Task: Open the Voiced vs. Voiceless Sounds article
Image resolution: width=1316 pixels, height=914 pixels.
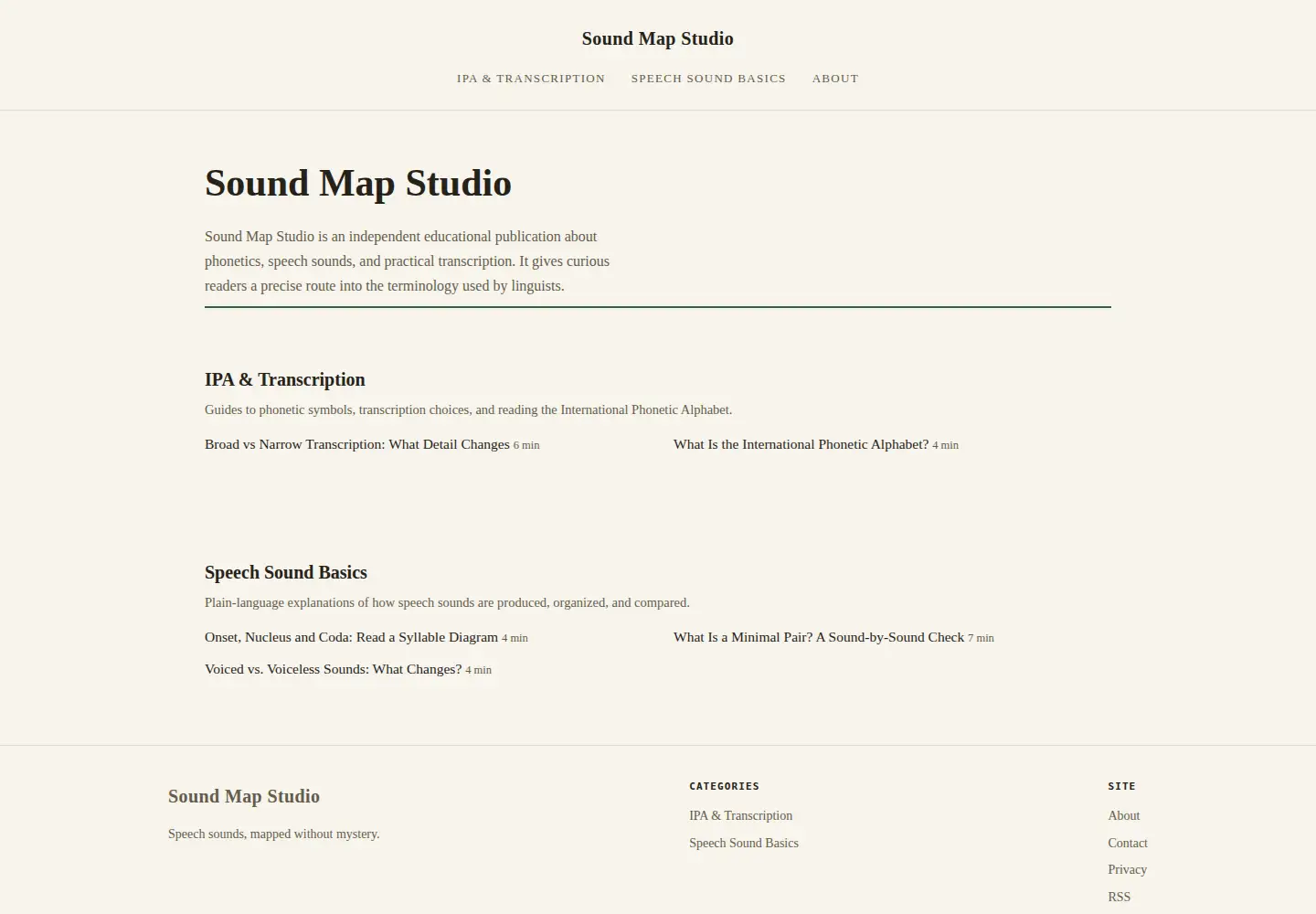Action: pos(334,669)
